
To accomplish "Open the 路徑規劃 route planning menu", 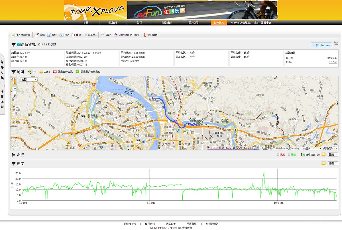I will 166,23.
